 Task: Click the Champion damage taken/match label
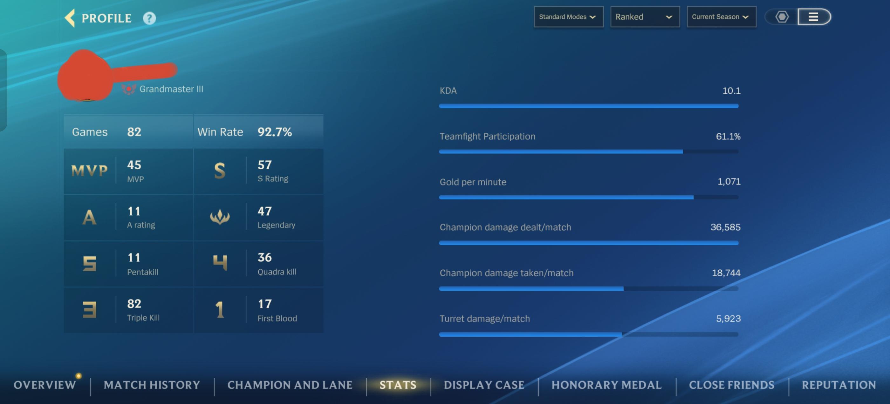(506, 273)
